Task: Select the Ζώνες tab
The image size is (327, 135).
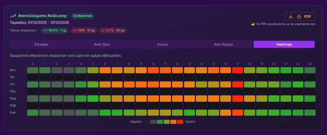Action: pyautogui.click(x=163, y=44)
